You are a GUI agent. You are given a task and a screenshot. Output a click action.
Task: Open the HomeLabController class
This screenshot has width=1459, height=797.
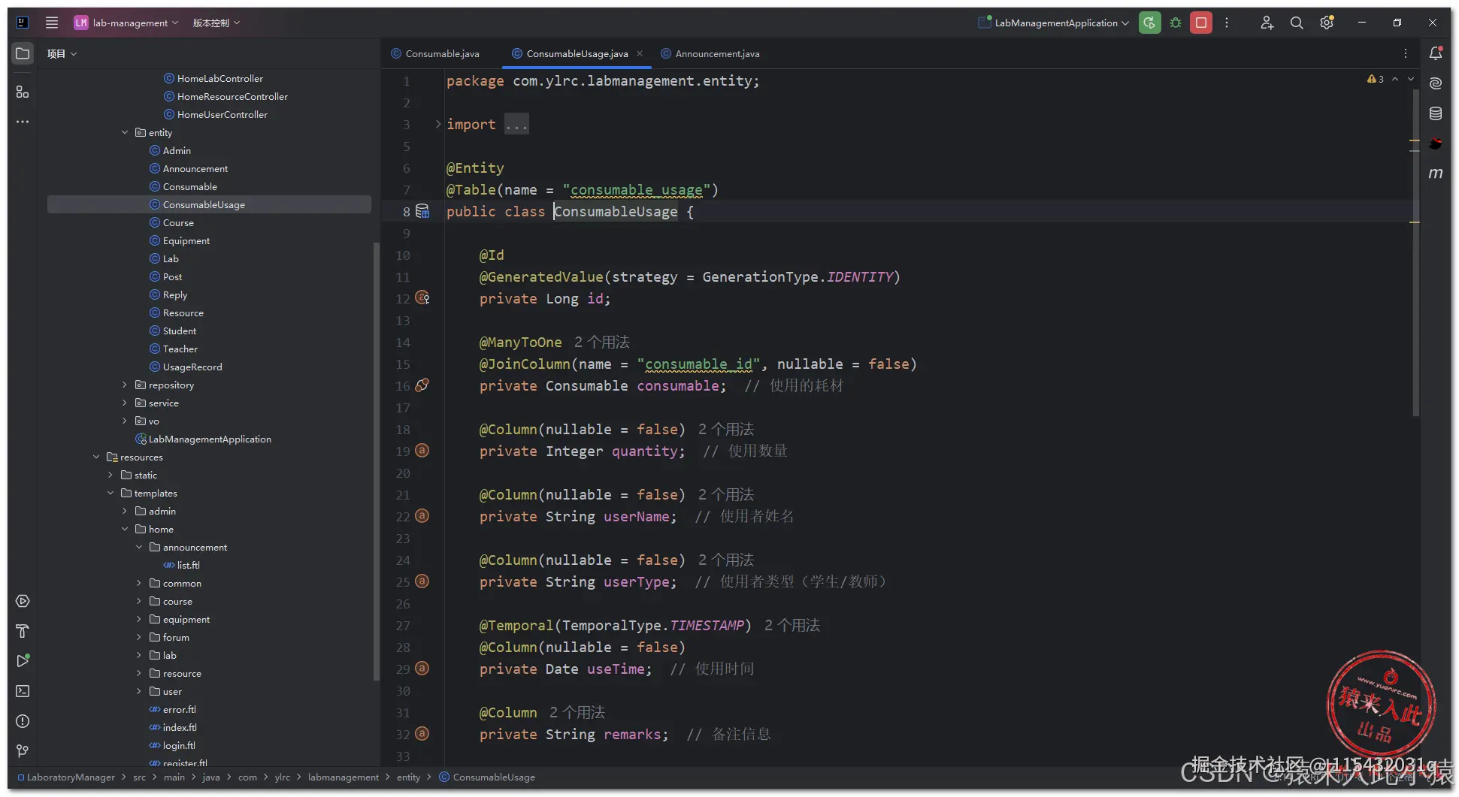point(219,78)
